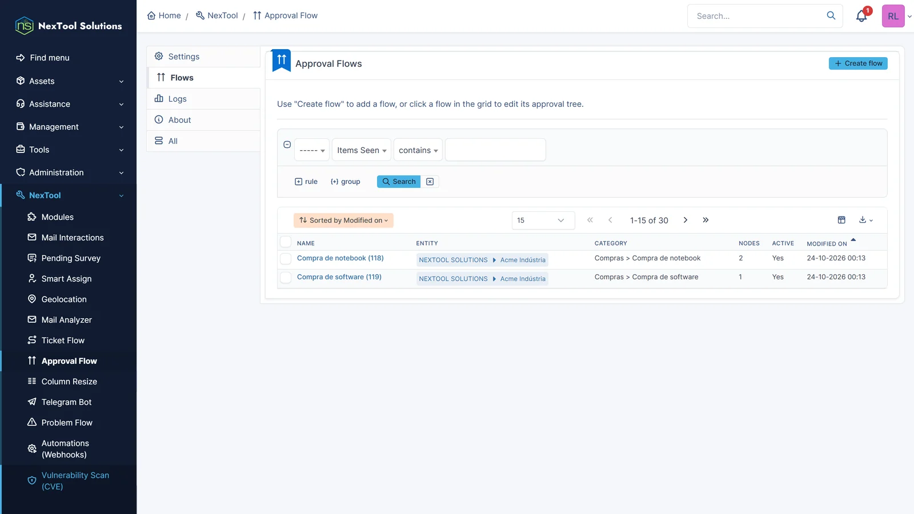Switch to the Logs tab
914x514 pixels.
[203, 99]
